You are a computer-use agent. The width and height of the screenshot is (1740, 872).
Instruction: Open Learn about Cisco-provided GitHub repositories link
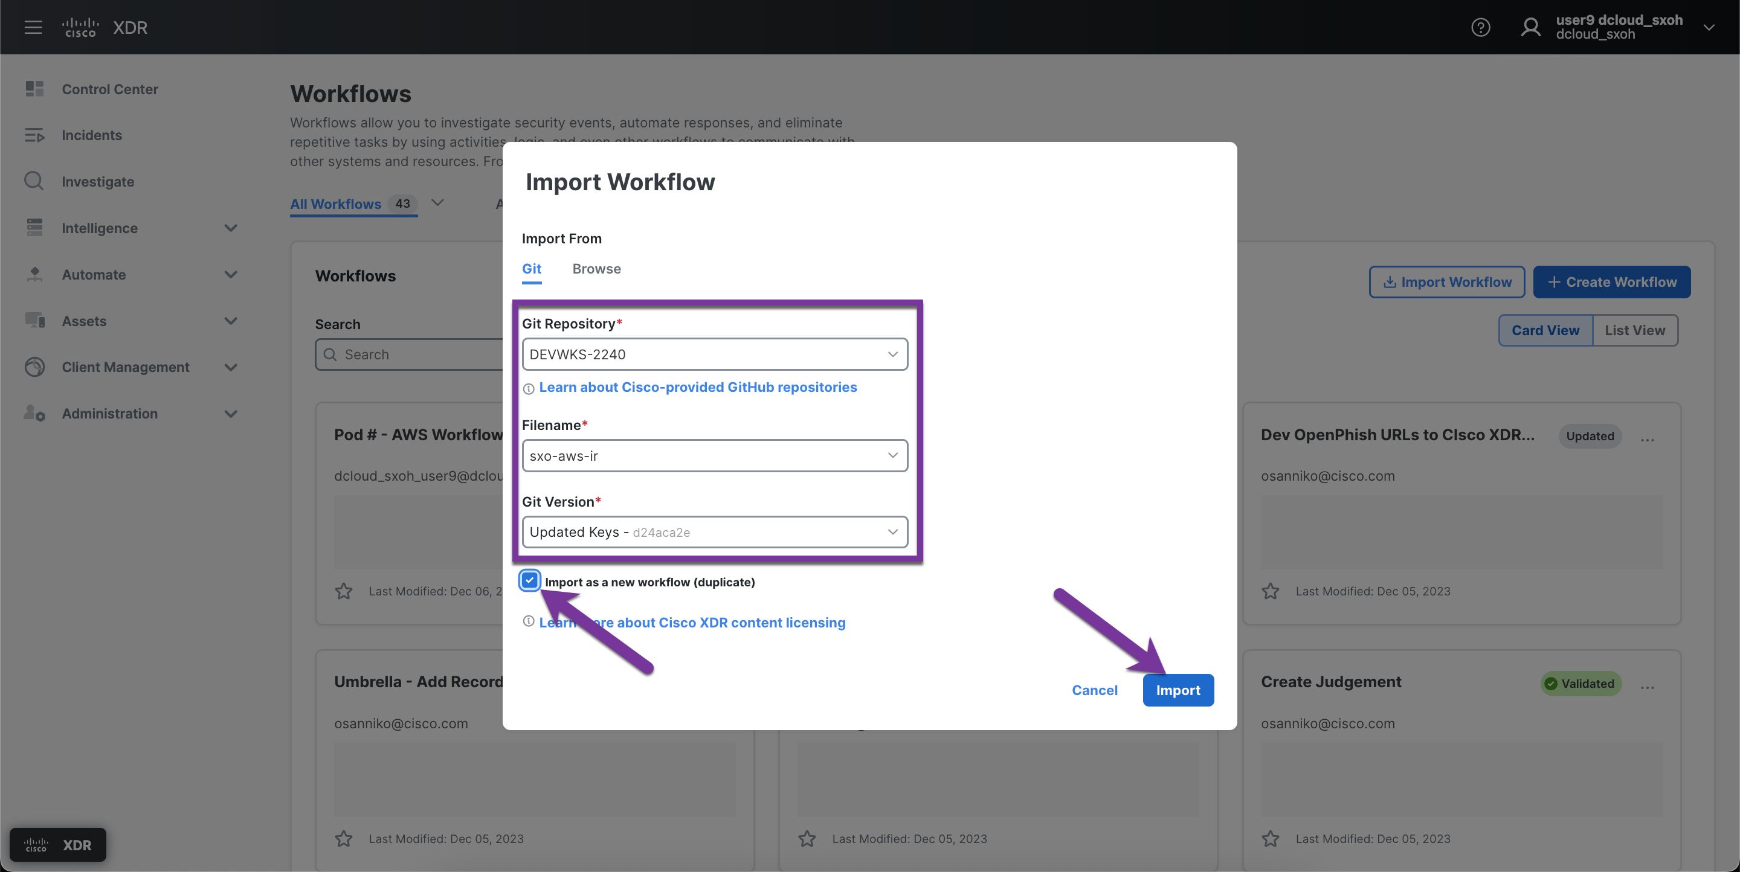coord(698,386)
